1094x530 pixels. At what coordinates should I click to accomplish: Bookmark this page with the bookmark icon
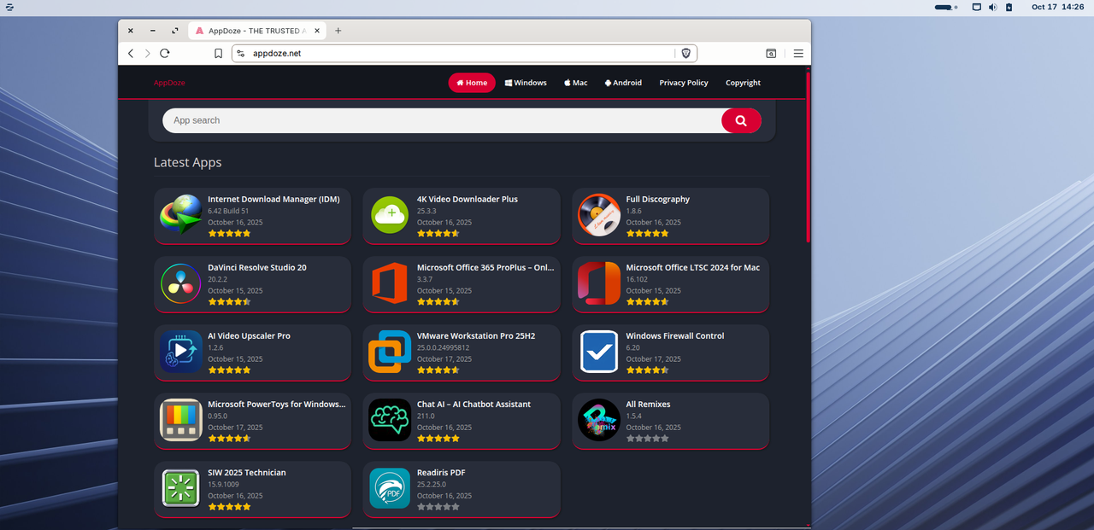(218, 53)
